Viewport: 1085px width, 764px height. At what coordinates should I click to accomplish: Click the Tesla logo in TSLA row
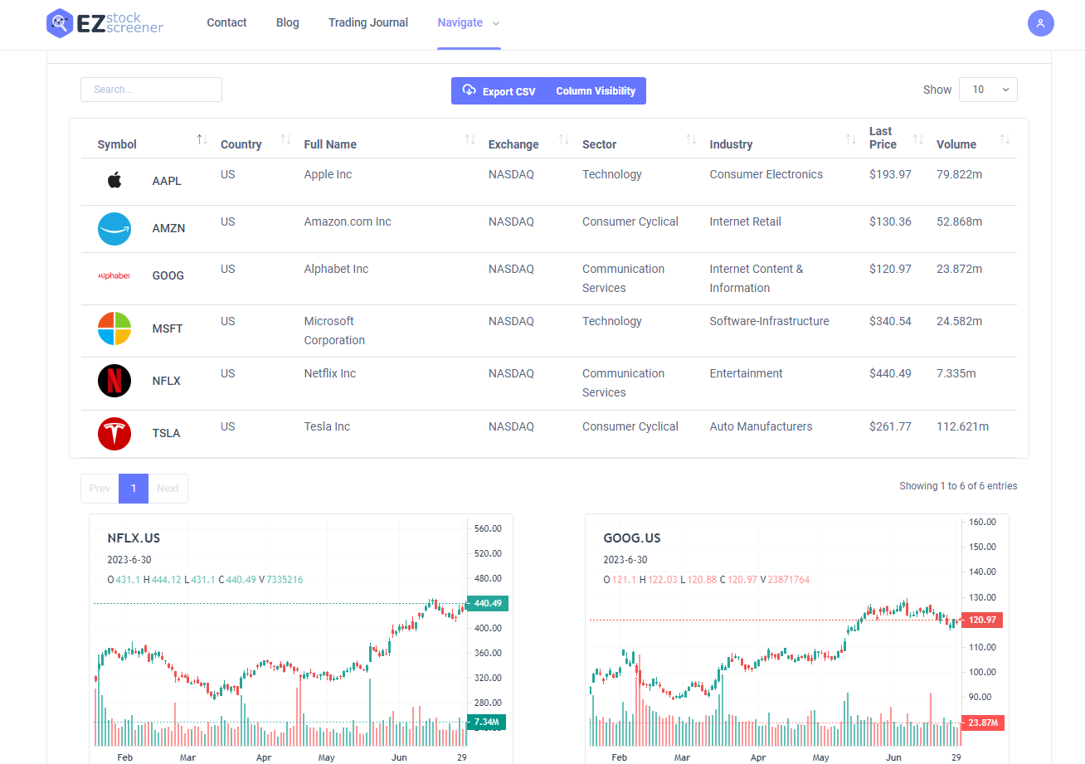tap(114, 433)
